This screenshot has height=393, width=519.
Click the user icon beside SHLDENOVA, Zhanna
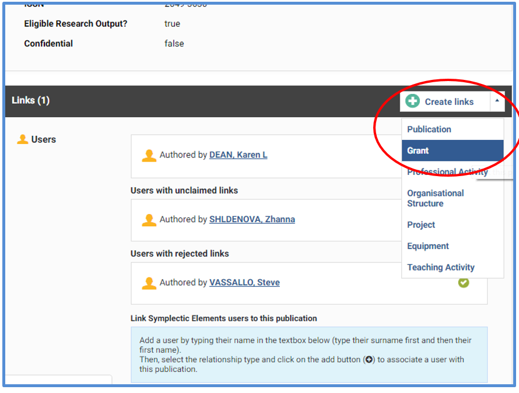149,220
